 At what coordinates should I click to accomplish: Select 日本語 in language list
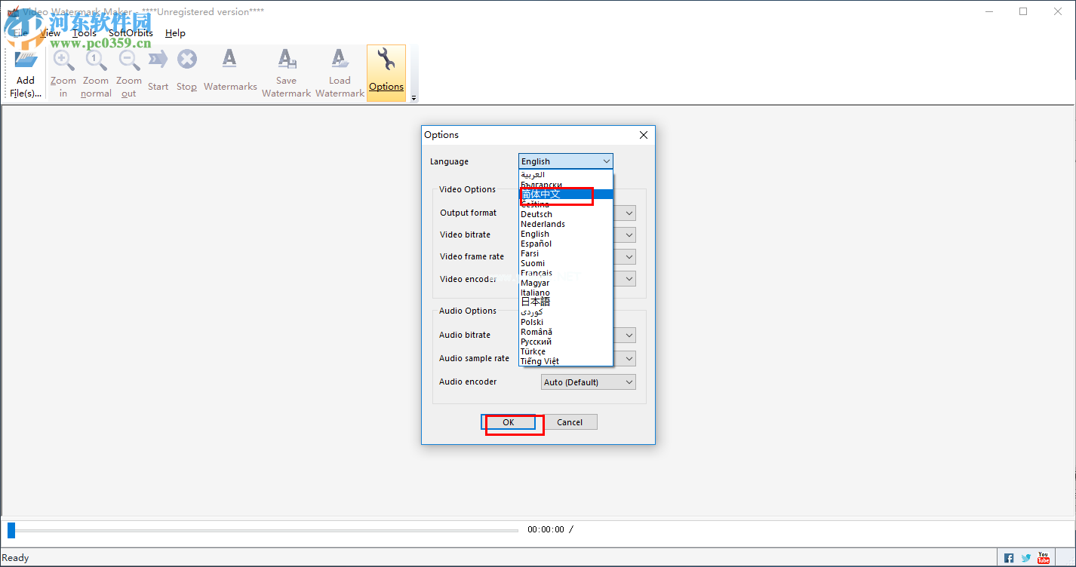(566, 302)
